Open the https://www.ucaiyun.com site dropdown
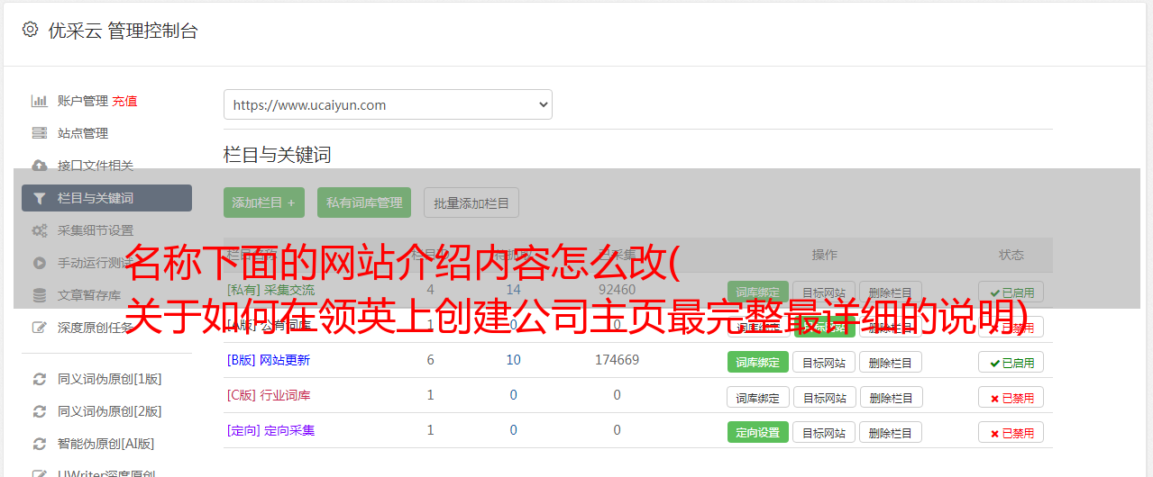The width and height of the screenshot is (1153, 477). (x=388, y=104)
